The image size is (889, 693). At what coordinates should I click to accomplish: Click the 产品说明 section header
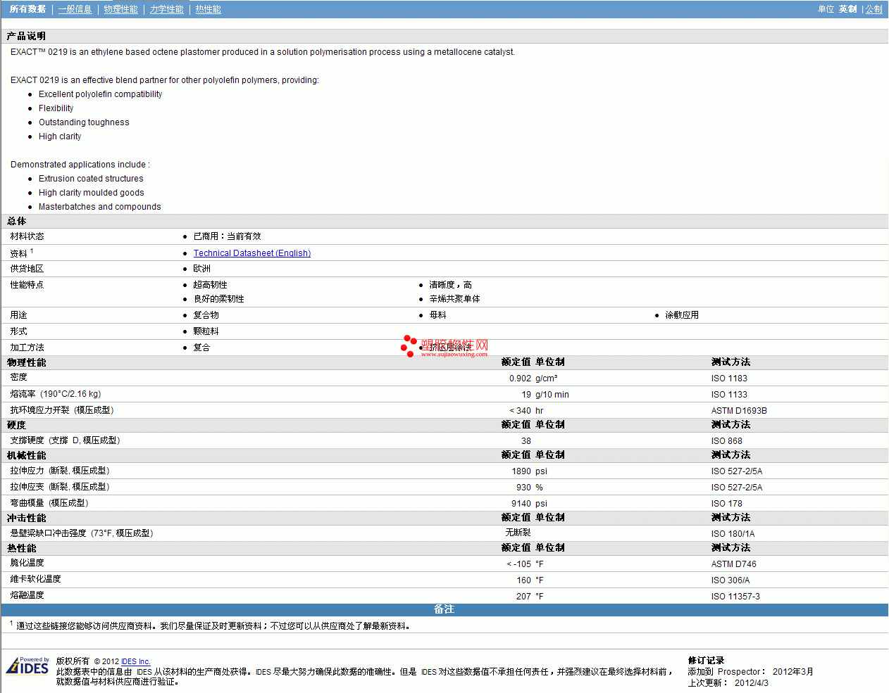(x=26, y=36)
